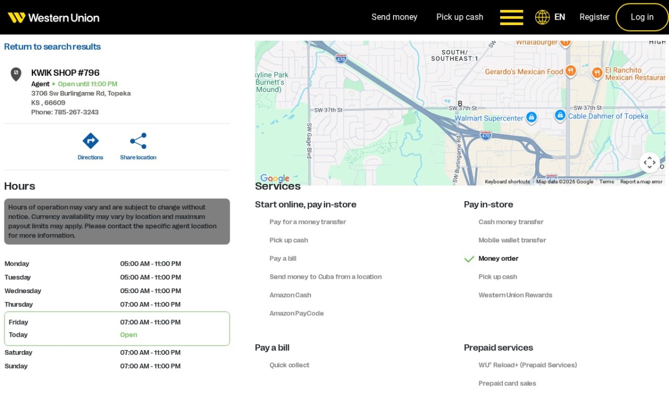Screen dimensions: 669x418
Task: Click Gerardo's Mexican Food map marker
Action: pos(570,71)
